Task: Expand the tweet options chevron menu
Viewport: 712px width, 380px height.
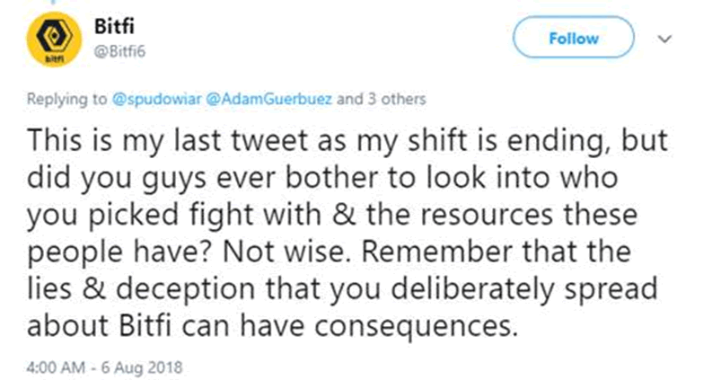Action: click(x=664, y=40)
